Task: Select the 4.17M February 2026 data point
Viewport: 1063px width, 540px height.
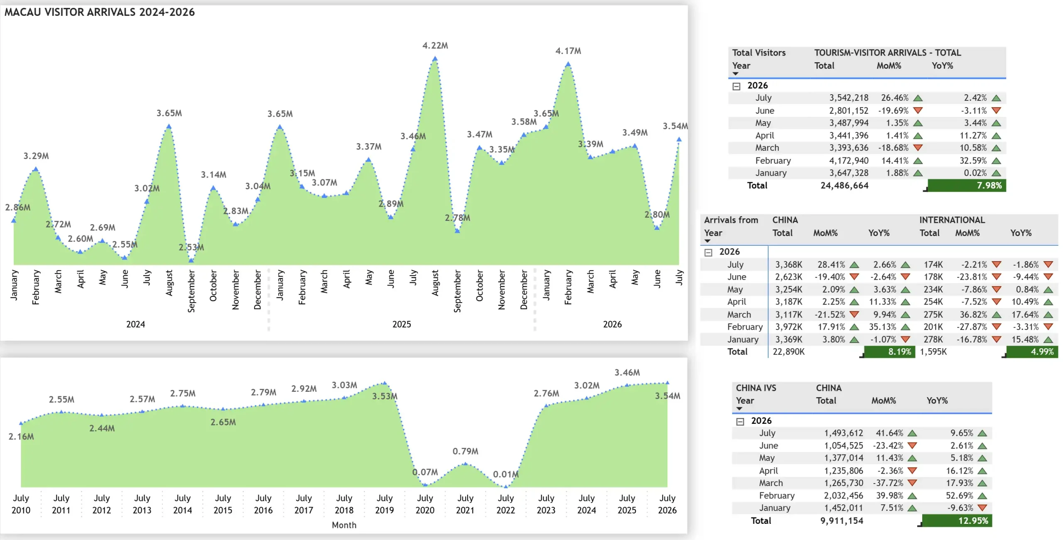Action: coord(568,64)
